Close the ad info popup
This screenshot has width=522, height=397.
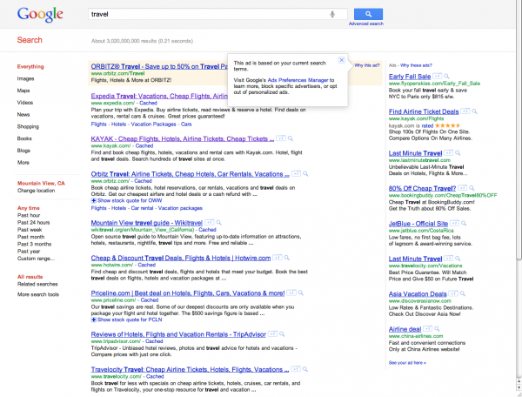click(341, 60)
